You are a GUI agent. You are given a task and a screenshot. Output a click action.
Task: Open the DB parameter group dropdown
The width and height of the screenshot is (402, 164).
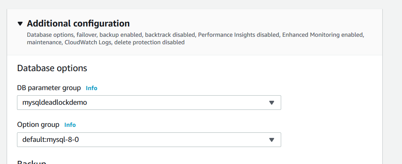[149, 102]
